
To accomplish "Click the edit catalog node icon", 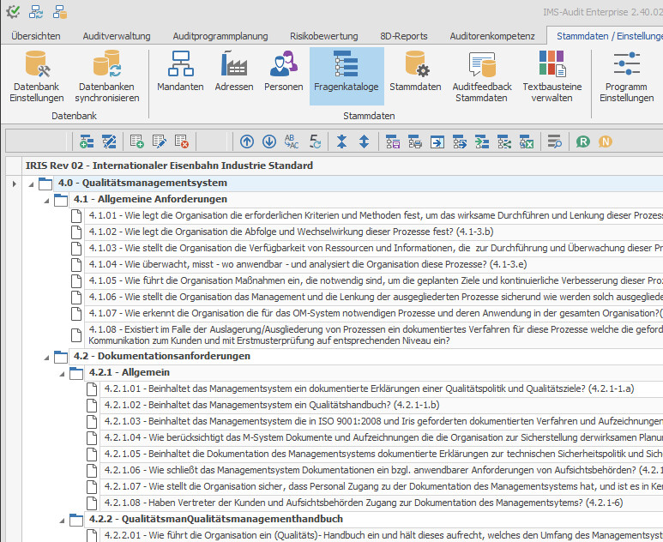I will (x=109, y=142).
